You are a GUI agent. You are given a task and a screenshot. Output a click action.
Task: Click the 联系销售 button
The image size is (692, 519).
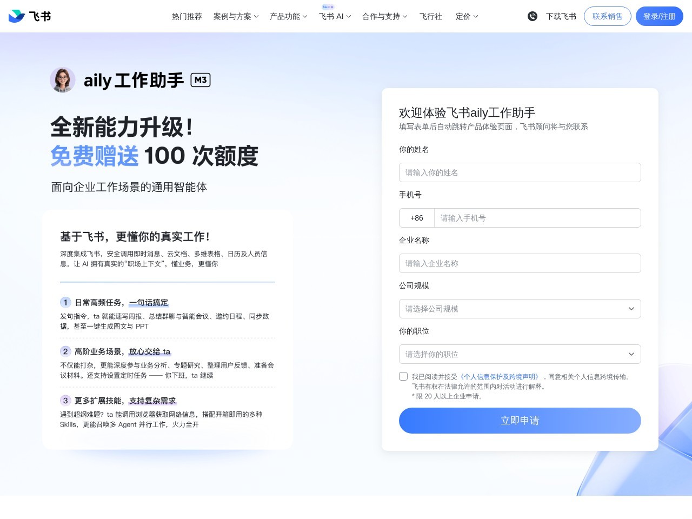[x=608, y=16]
